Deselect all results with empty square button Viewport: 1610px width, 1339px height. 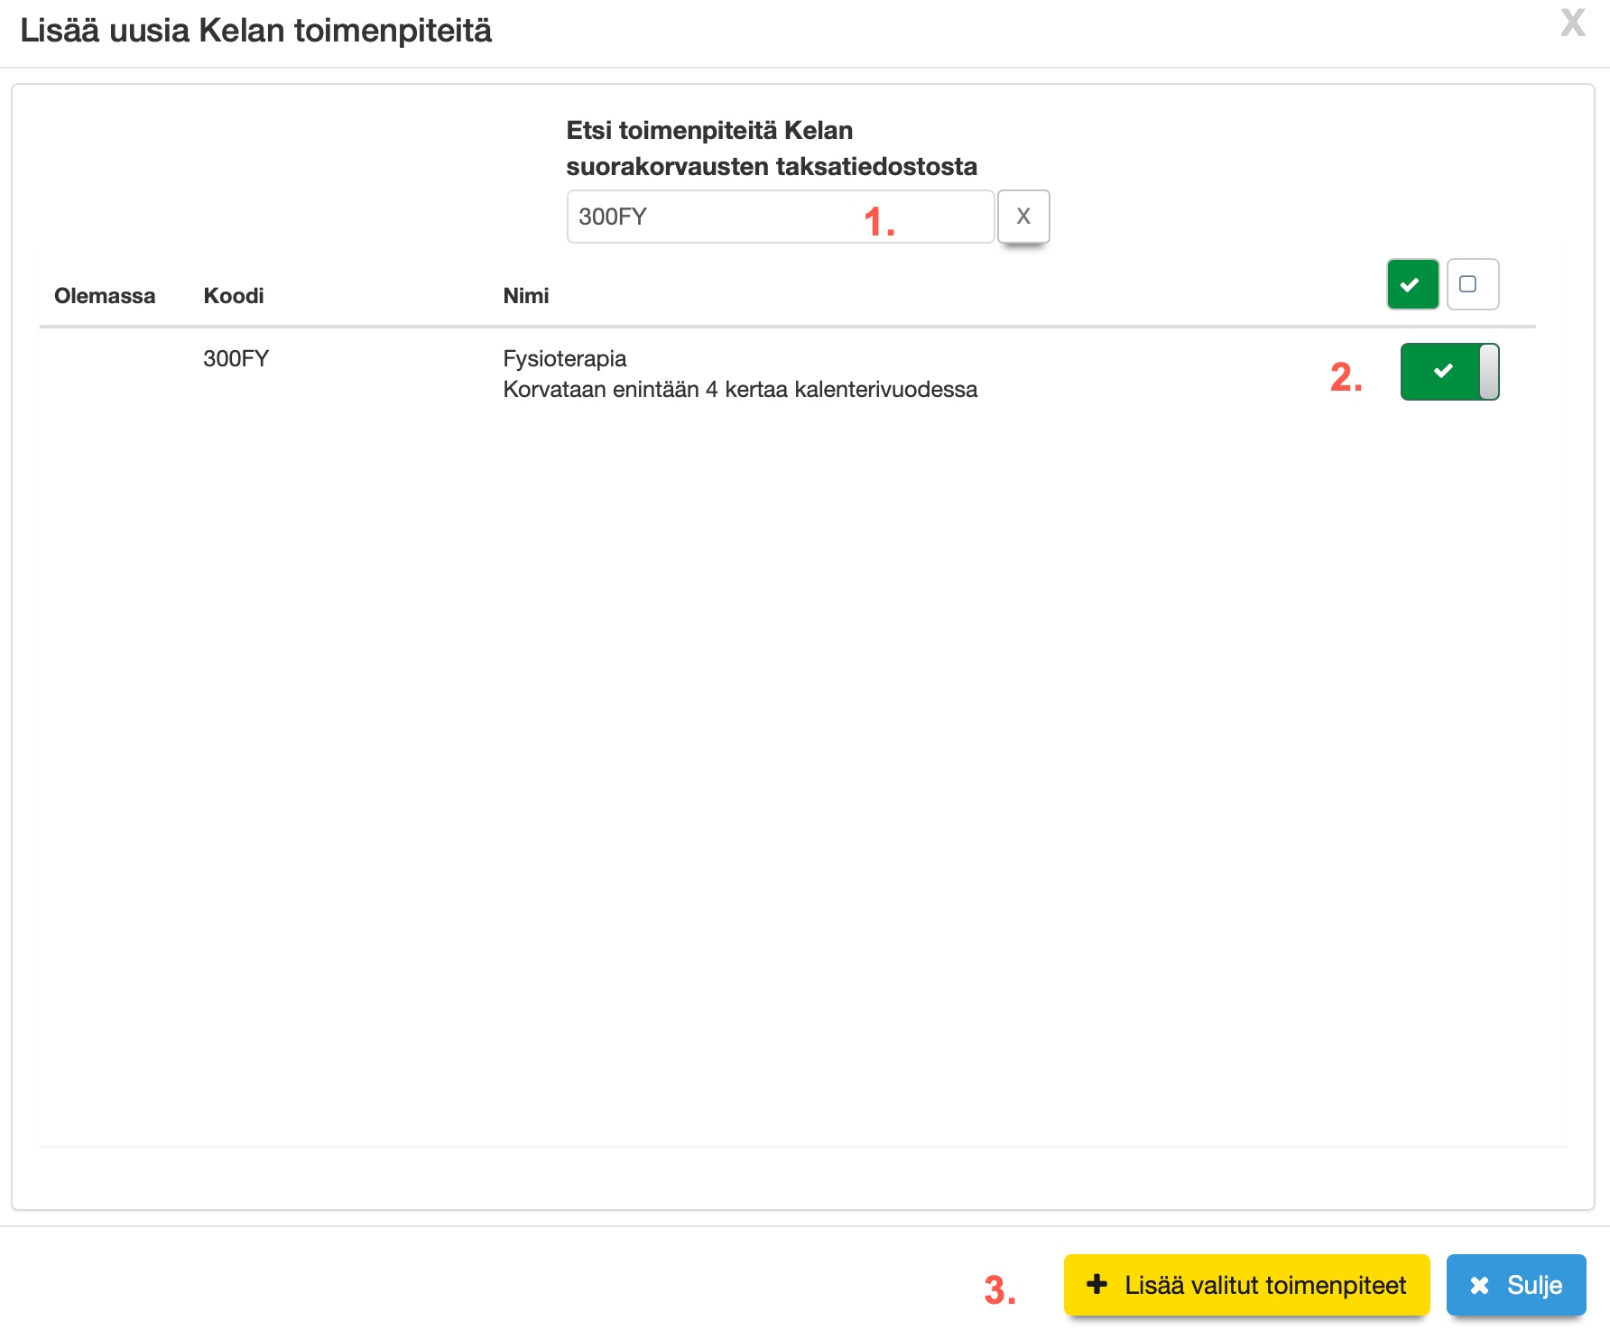tap(1472, 284)
